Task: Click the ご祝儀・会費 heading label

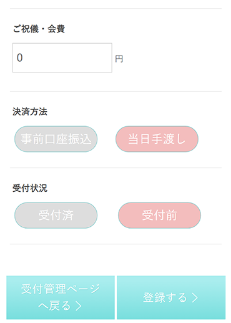Action: (39, 29)
